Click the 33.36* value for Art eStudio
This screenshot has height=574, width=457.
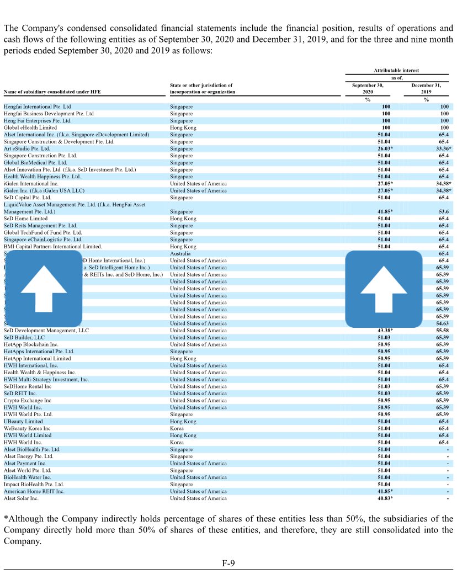tap(444, 148)
